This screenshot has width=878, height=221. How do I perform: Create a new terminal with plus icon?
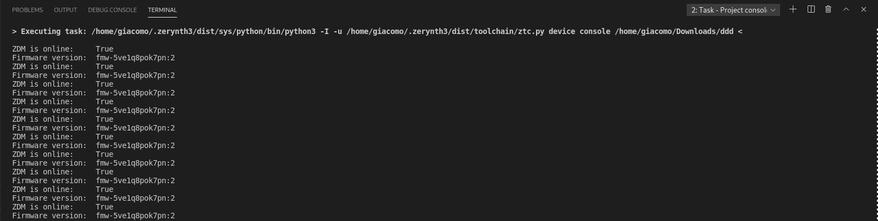click(793, 9)
